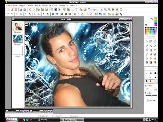Screen dimensions: 163x122
Task: Click the Zoom in magnifier icon
Action: coord(105,9)
